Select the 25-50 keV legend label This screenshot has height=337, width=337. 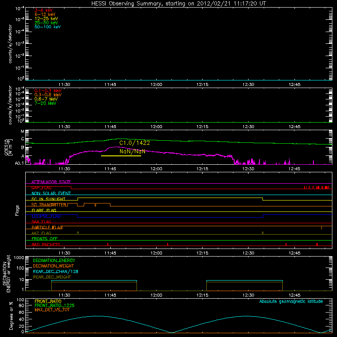(x=46, y=23)
